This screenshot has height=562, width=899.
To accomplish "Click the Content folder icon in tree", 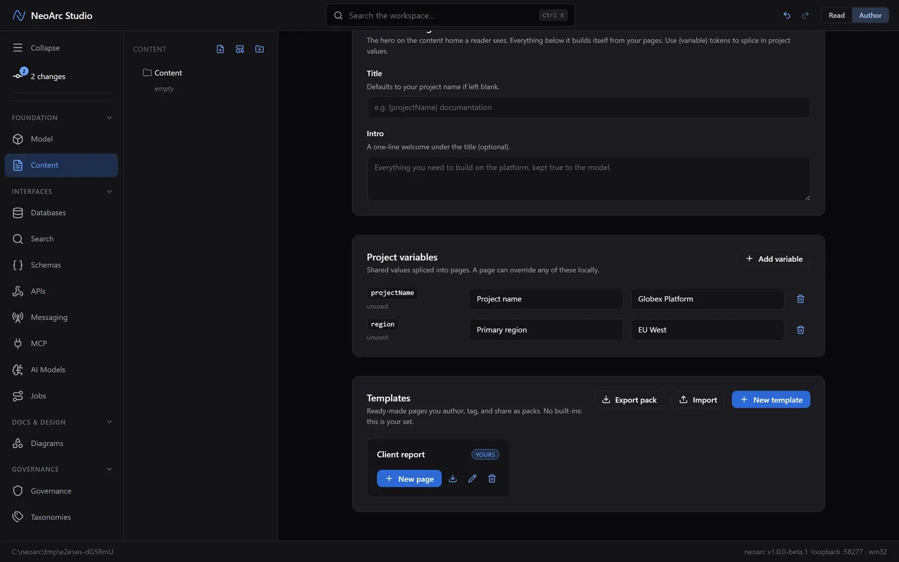I will point(147,72).
